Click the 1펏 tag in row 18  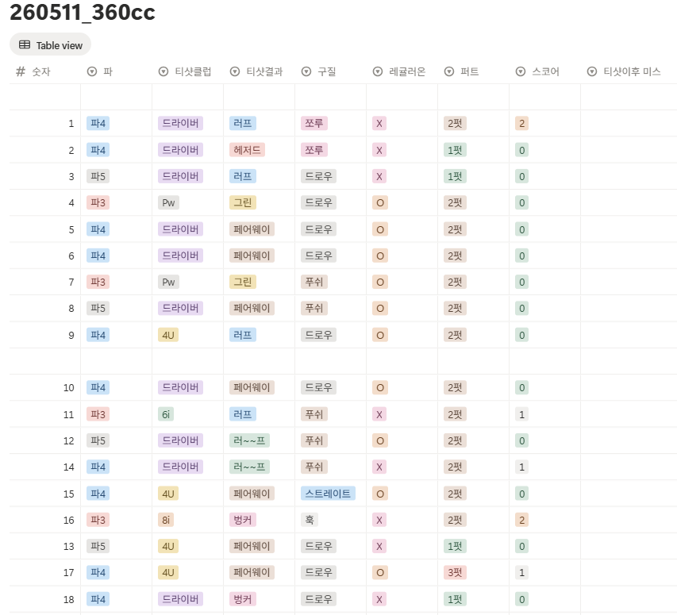click(455, 599)
